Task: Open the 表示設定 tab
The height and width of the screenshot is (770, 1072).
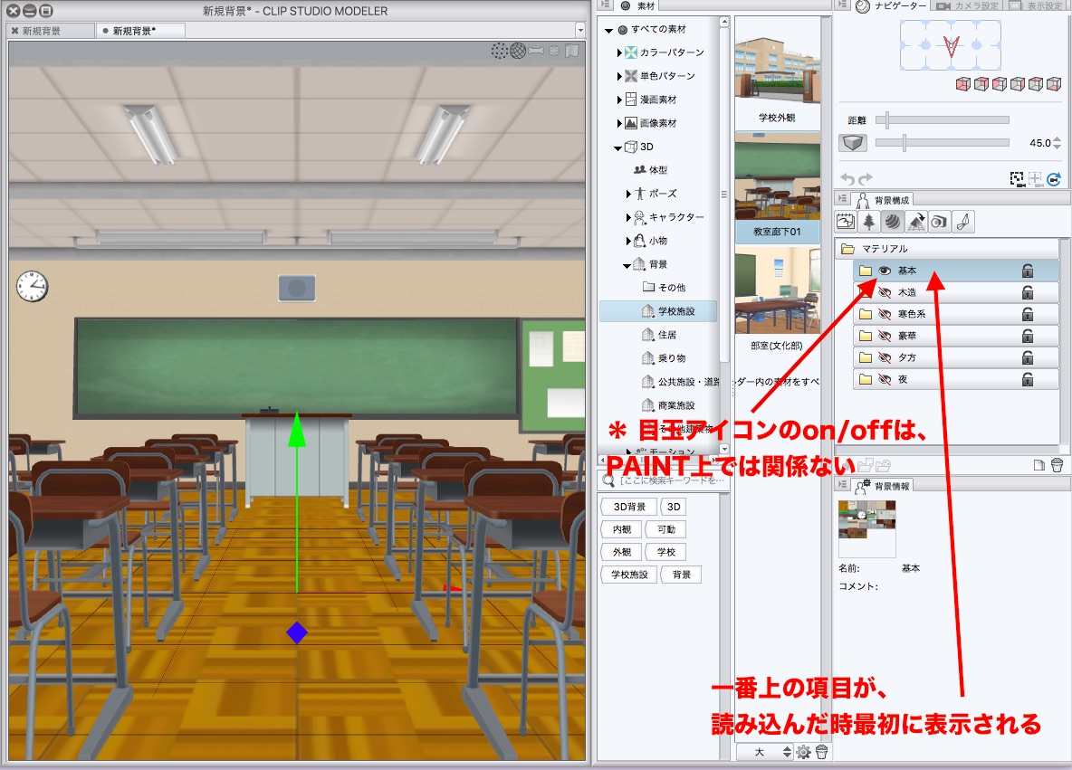Action: [x=1037, y=5]
